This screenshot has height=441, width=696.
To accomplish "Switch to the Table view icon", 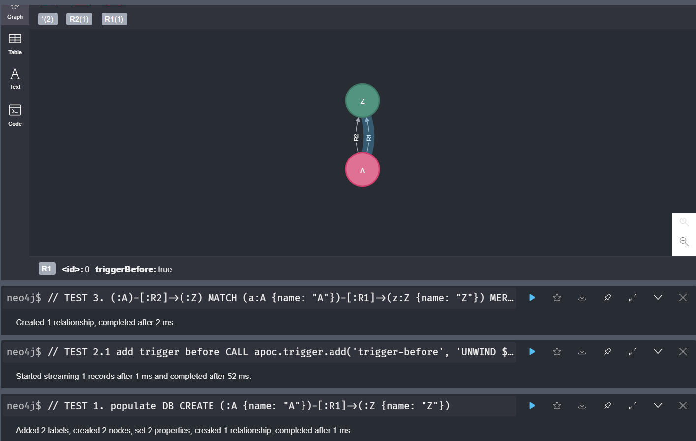I will point(15,43).
